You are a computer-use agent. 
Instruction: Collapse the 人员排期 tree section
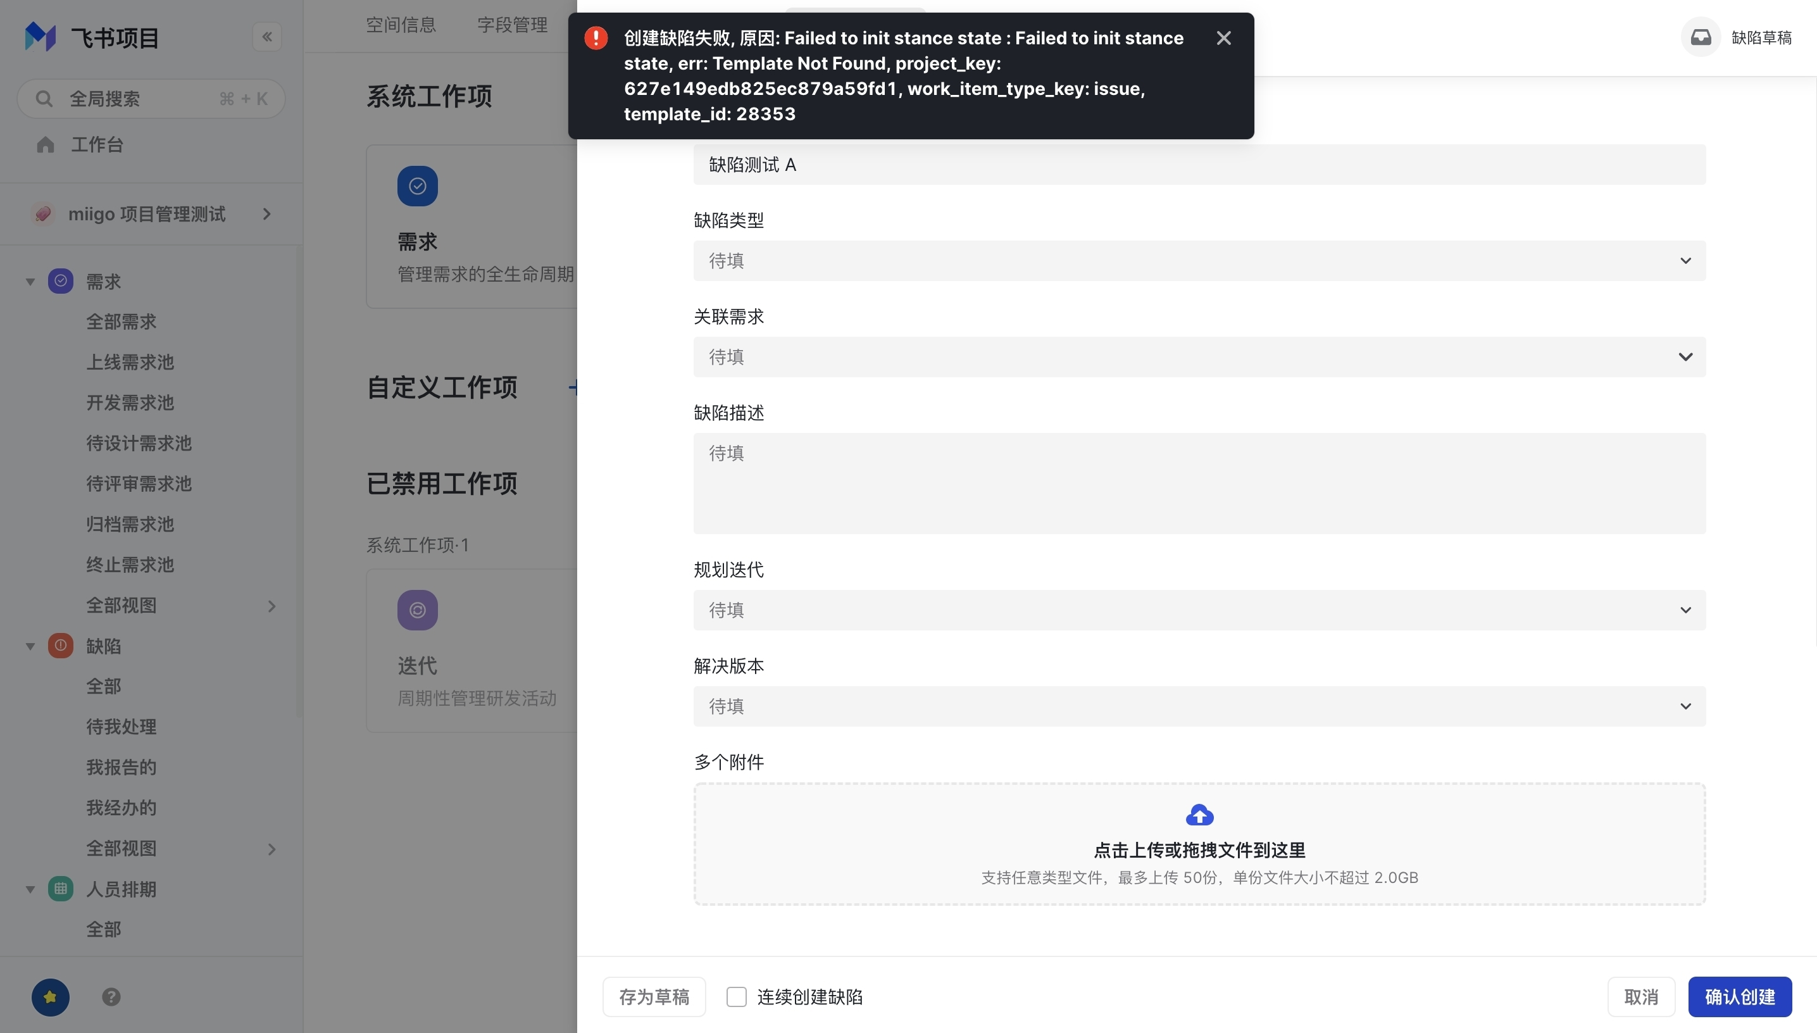(30, 889)
